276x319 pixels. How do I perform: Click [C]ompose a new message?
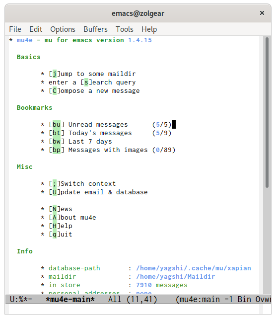tap(94, 91)
